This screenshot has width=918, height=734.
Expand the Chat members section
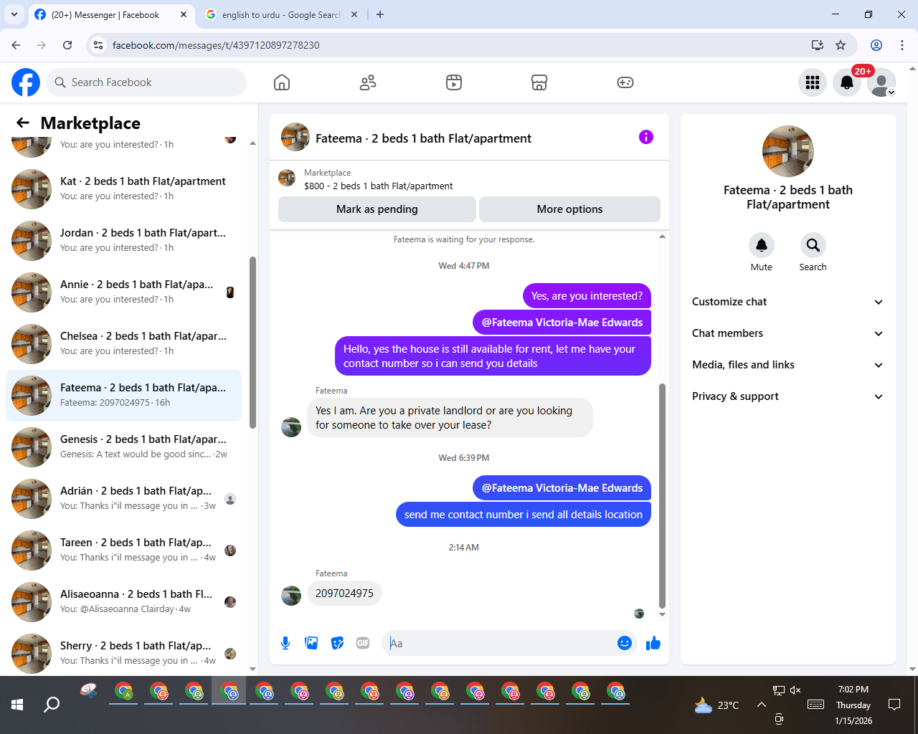787,333
